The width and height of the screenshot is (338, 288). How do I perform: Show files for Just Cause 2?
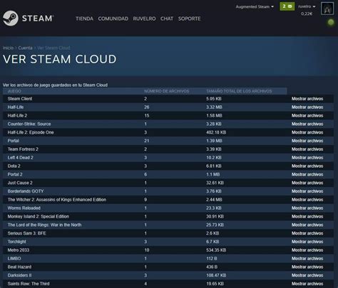307,183
